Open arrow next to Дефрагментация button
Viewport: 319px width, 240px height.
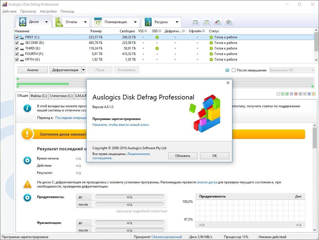pyautogui.click(x=83, y=70)
